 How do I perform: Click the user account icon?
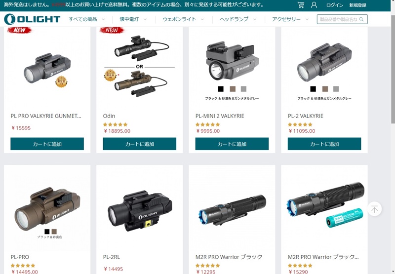pyautogui.click(x=314, y=5)
